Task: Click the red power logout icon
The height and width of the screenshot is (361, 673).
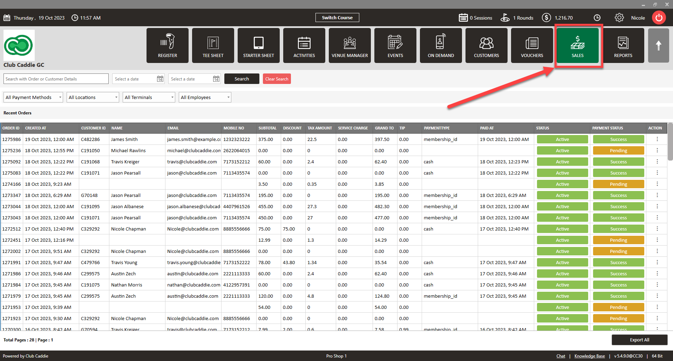Action: pos(659,18)
